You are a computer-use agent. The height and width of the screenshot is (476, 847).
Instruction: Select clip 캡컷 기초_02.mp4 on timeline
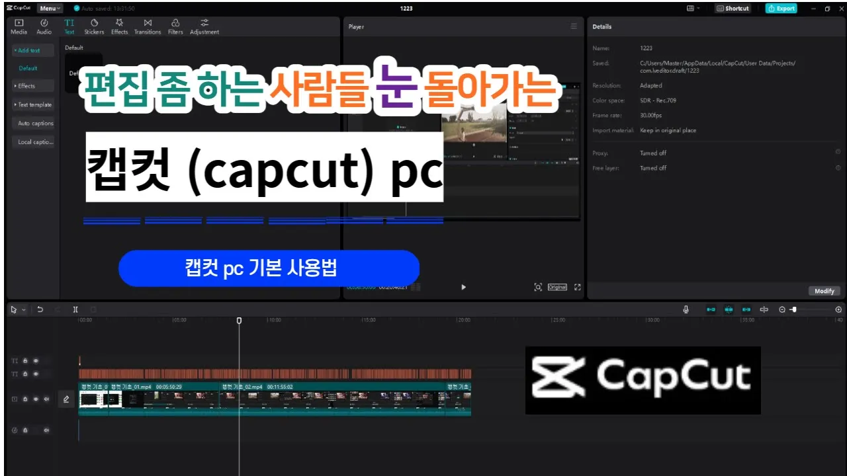pos(332,399)
